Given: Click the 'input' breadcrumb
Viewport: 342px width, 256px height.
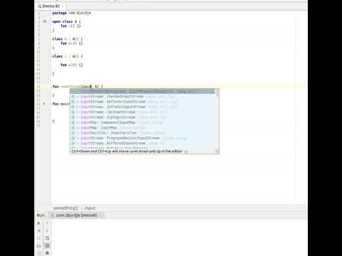Looking at the screenshot, I should [x=90, y=208].
